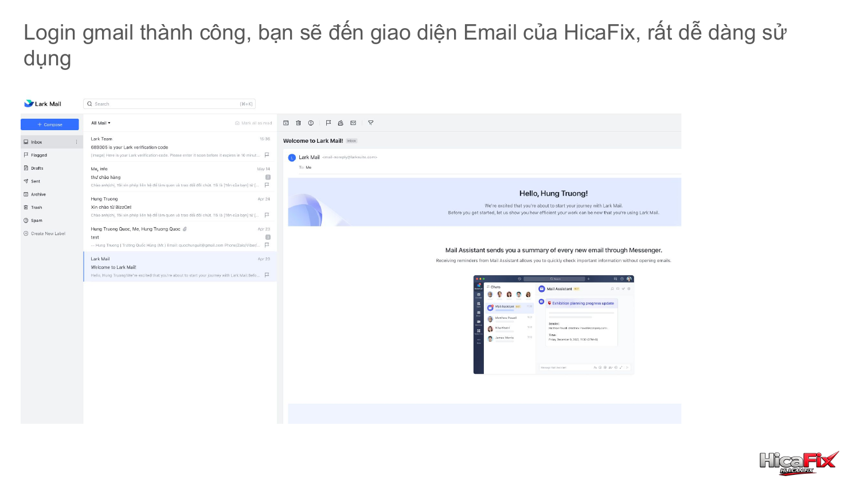The width and height of the screenshot is (860, 484).
Task: Open 'Xin chào từ BizzOn!' email
Action: click(x=180, y=207)
